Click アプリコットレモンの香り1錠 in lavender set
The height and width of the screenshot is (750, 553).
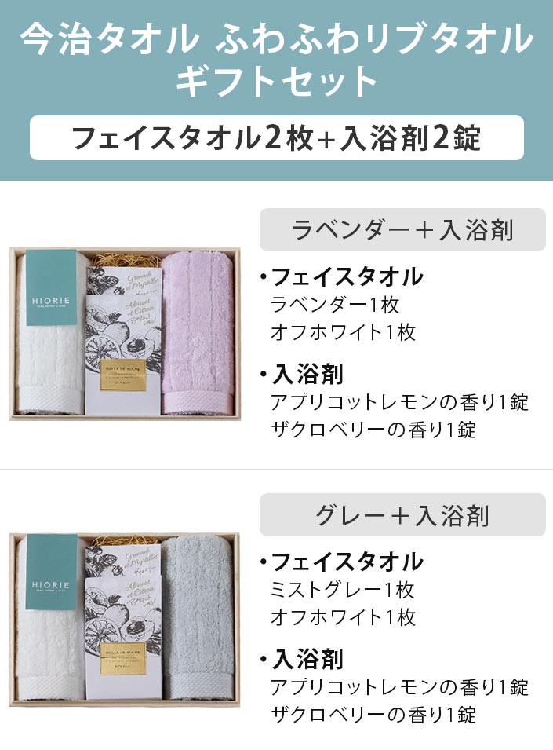(400, 402)
